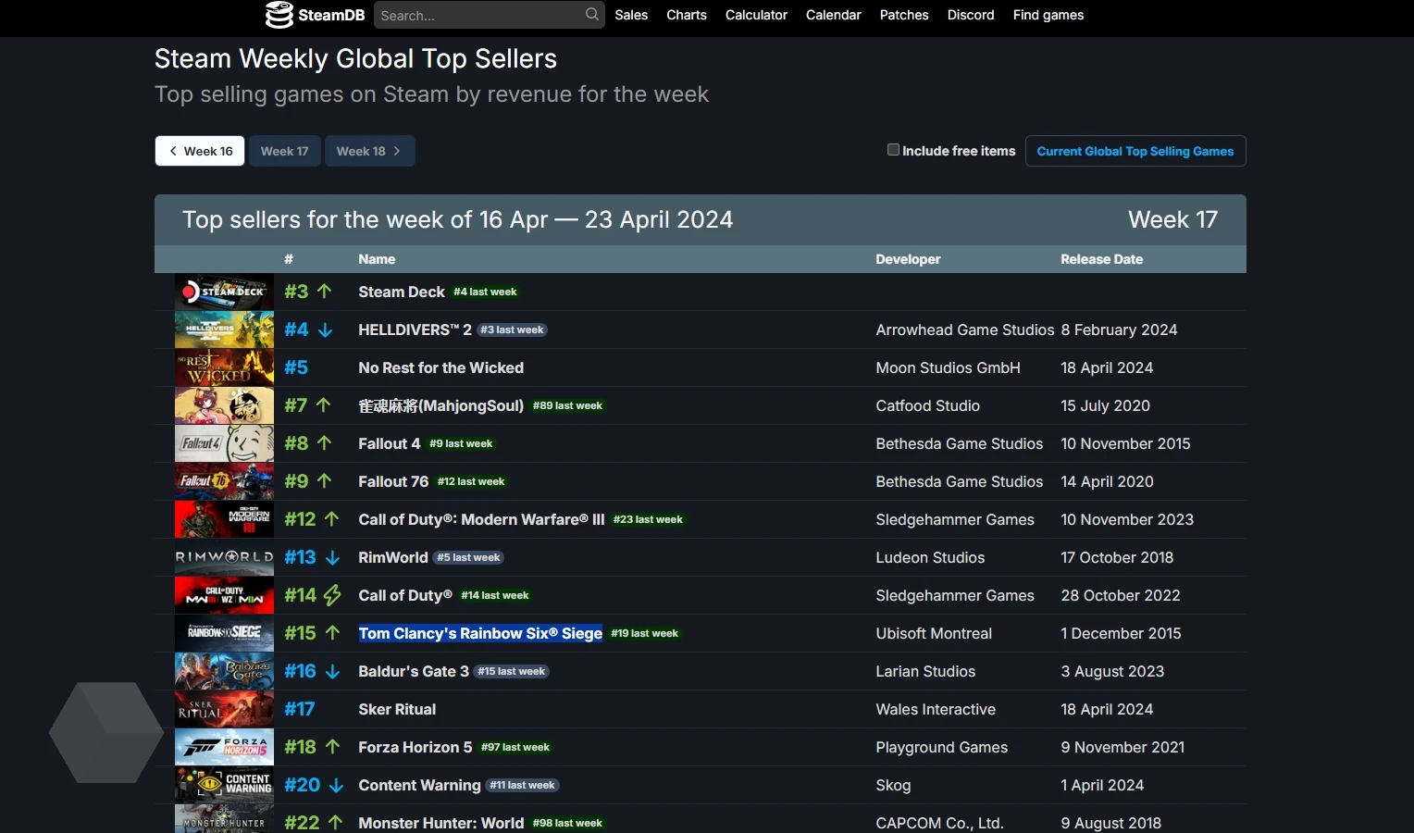Click the Larian Studios developer cell
The width and height of the screenshot is (1414, 833).
coord(925,671)
